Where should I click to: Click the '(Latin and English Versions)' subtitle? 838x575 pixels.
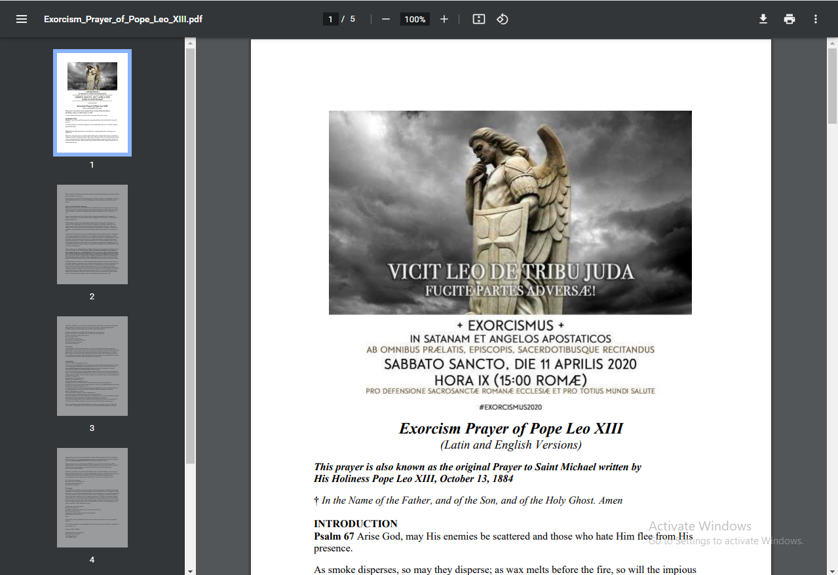click(511, 445)
